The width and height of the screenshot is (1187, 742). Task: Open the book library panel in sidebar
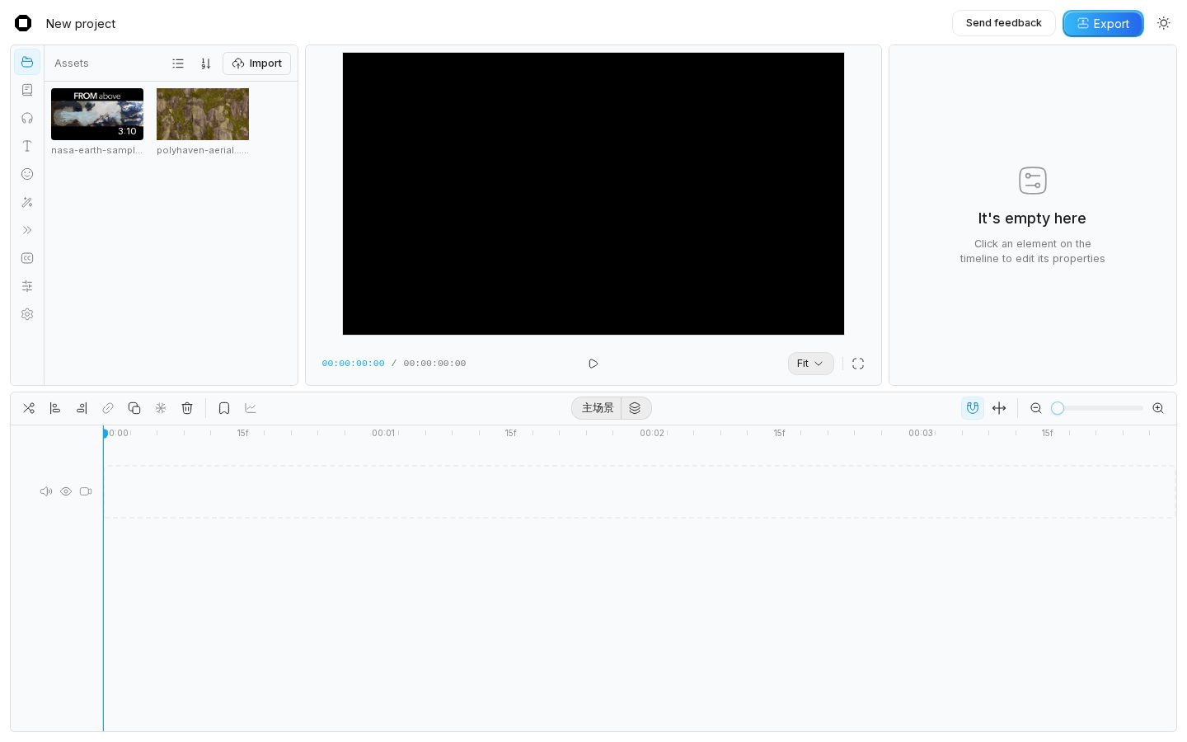coord(27,90)
